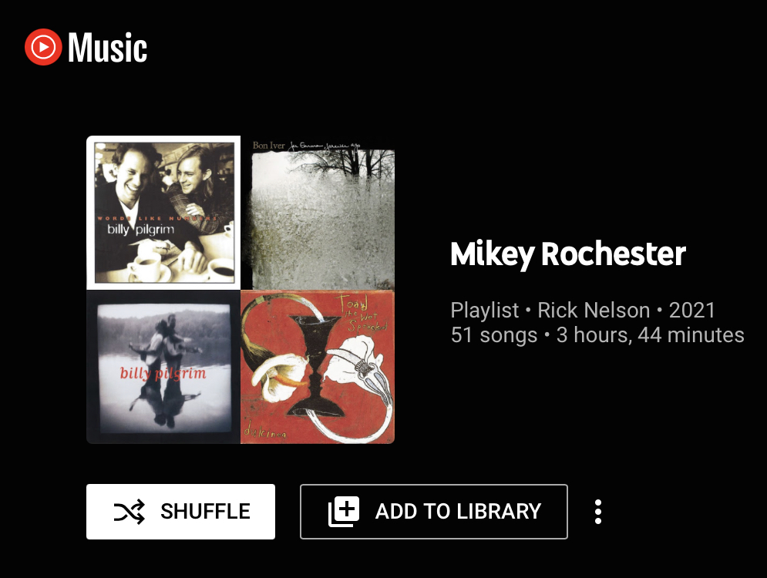The width and height of the screenshot is (767, 578).
Task: Click the 3 hours, 44 minutes duration
Action: click(650, 335)
